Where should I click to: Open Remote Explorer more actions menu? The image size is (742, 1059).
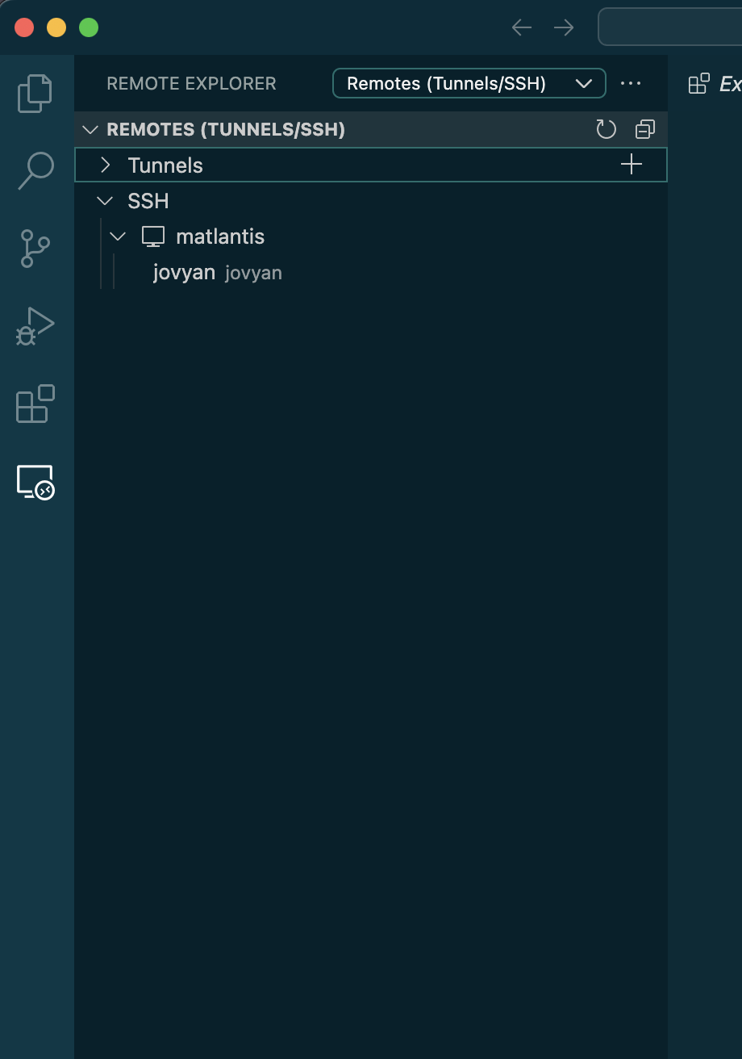tap(631, 83)
